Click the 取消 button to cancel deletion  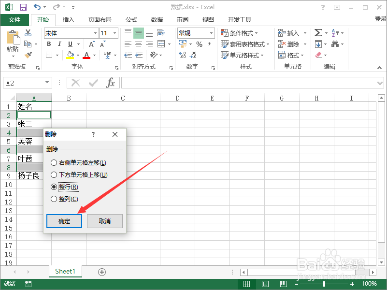(104, 220)
